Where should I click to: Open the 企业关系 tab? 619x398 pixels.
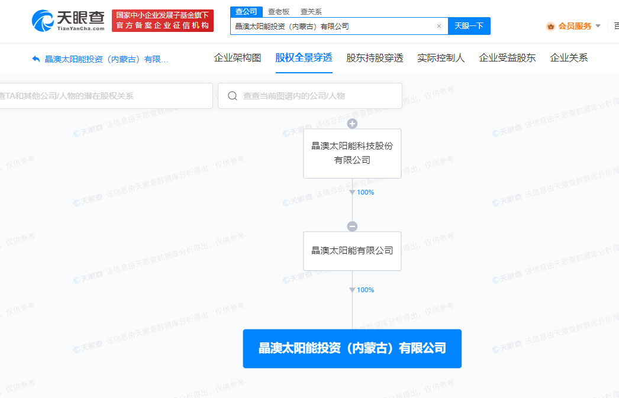(569, 58)
